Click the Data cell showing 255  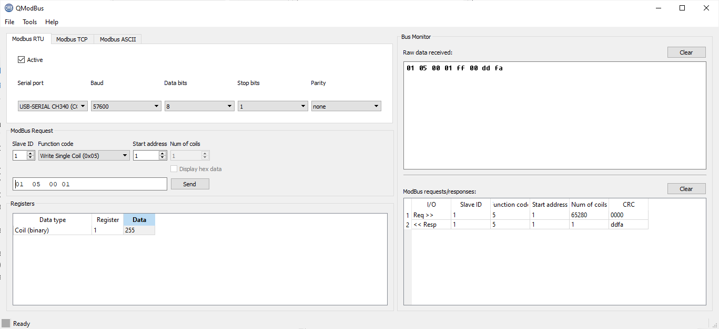point(139,230)
